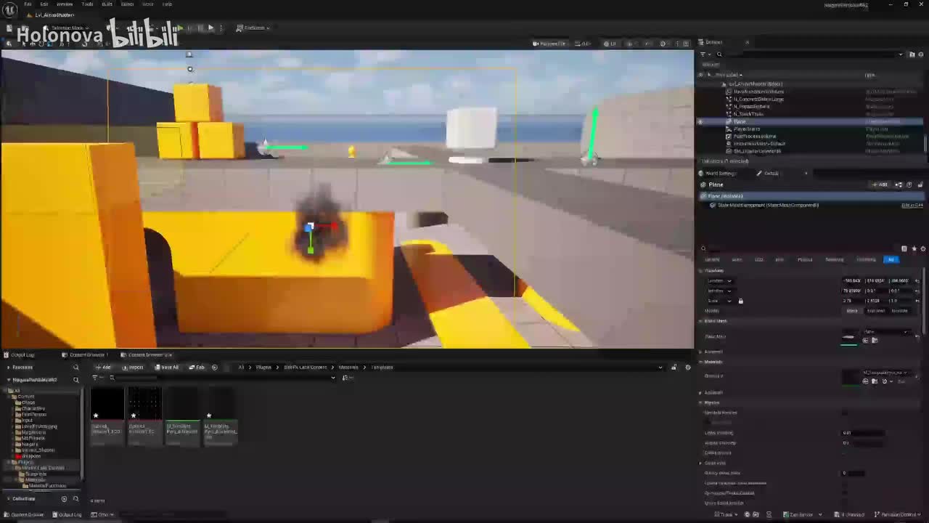Open the Details property matrix grid icon
The image size is (929, 523).
point(904,248)
